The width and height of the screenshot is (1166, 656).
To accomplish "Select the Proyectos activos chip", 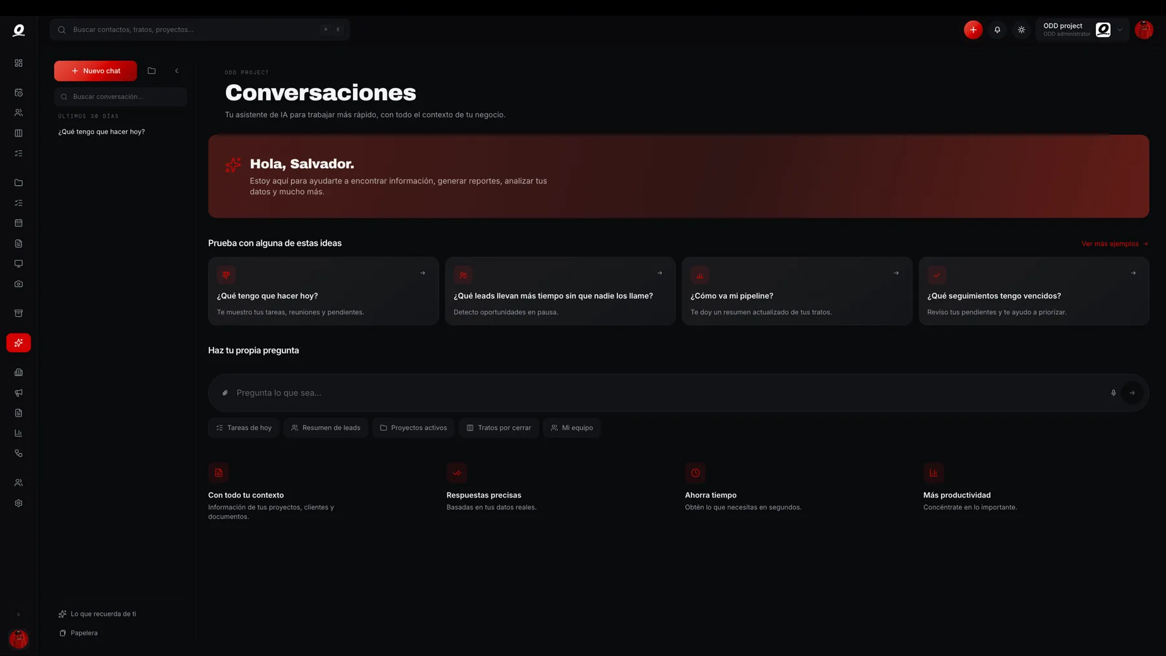I will pyautogui.click(x=413, y=428).
